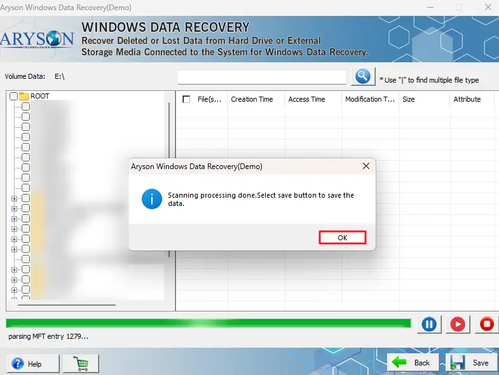This screenshot has height=375, width=499.
Task: Click the Aryson logo in header
Action: point(37,39)
